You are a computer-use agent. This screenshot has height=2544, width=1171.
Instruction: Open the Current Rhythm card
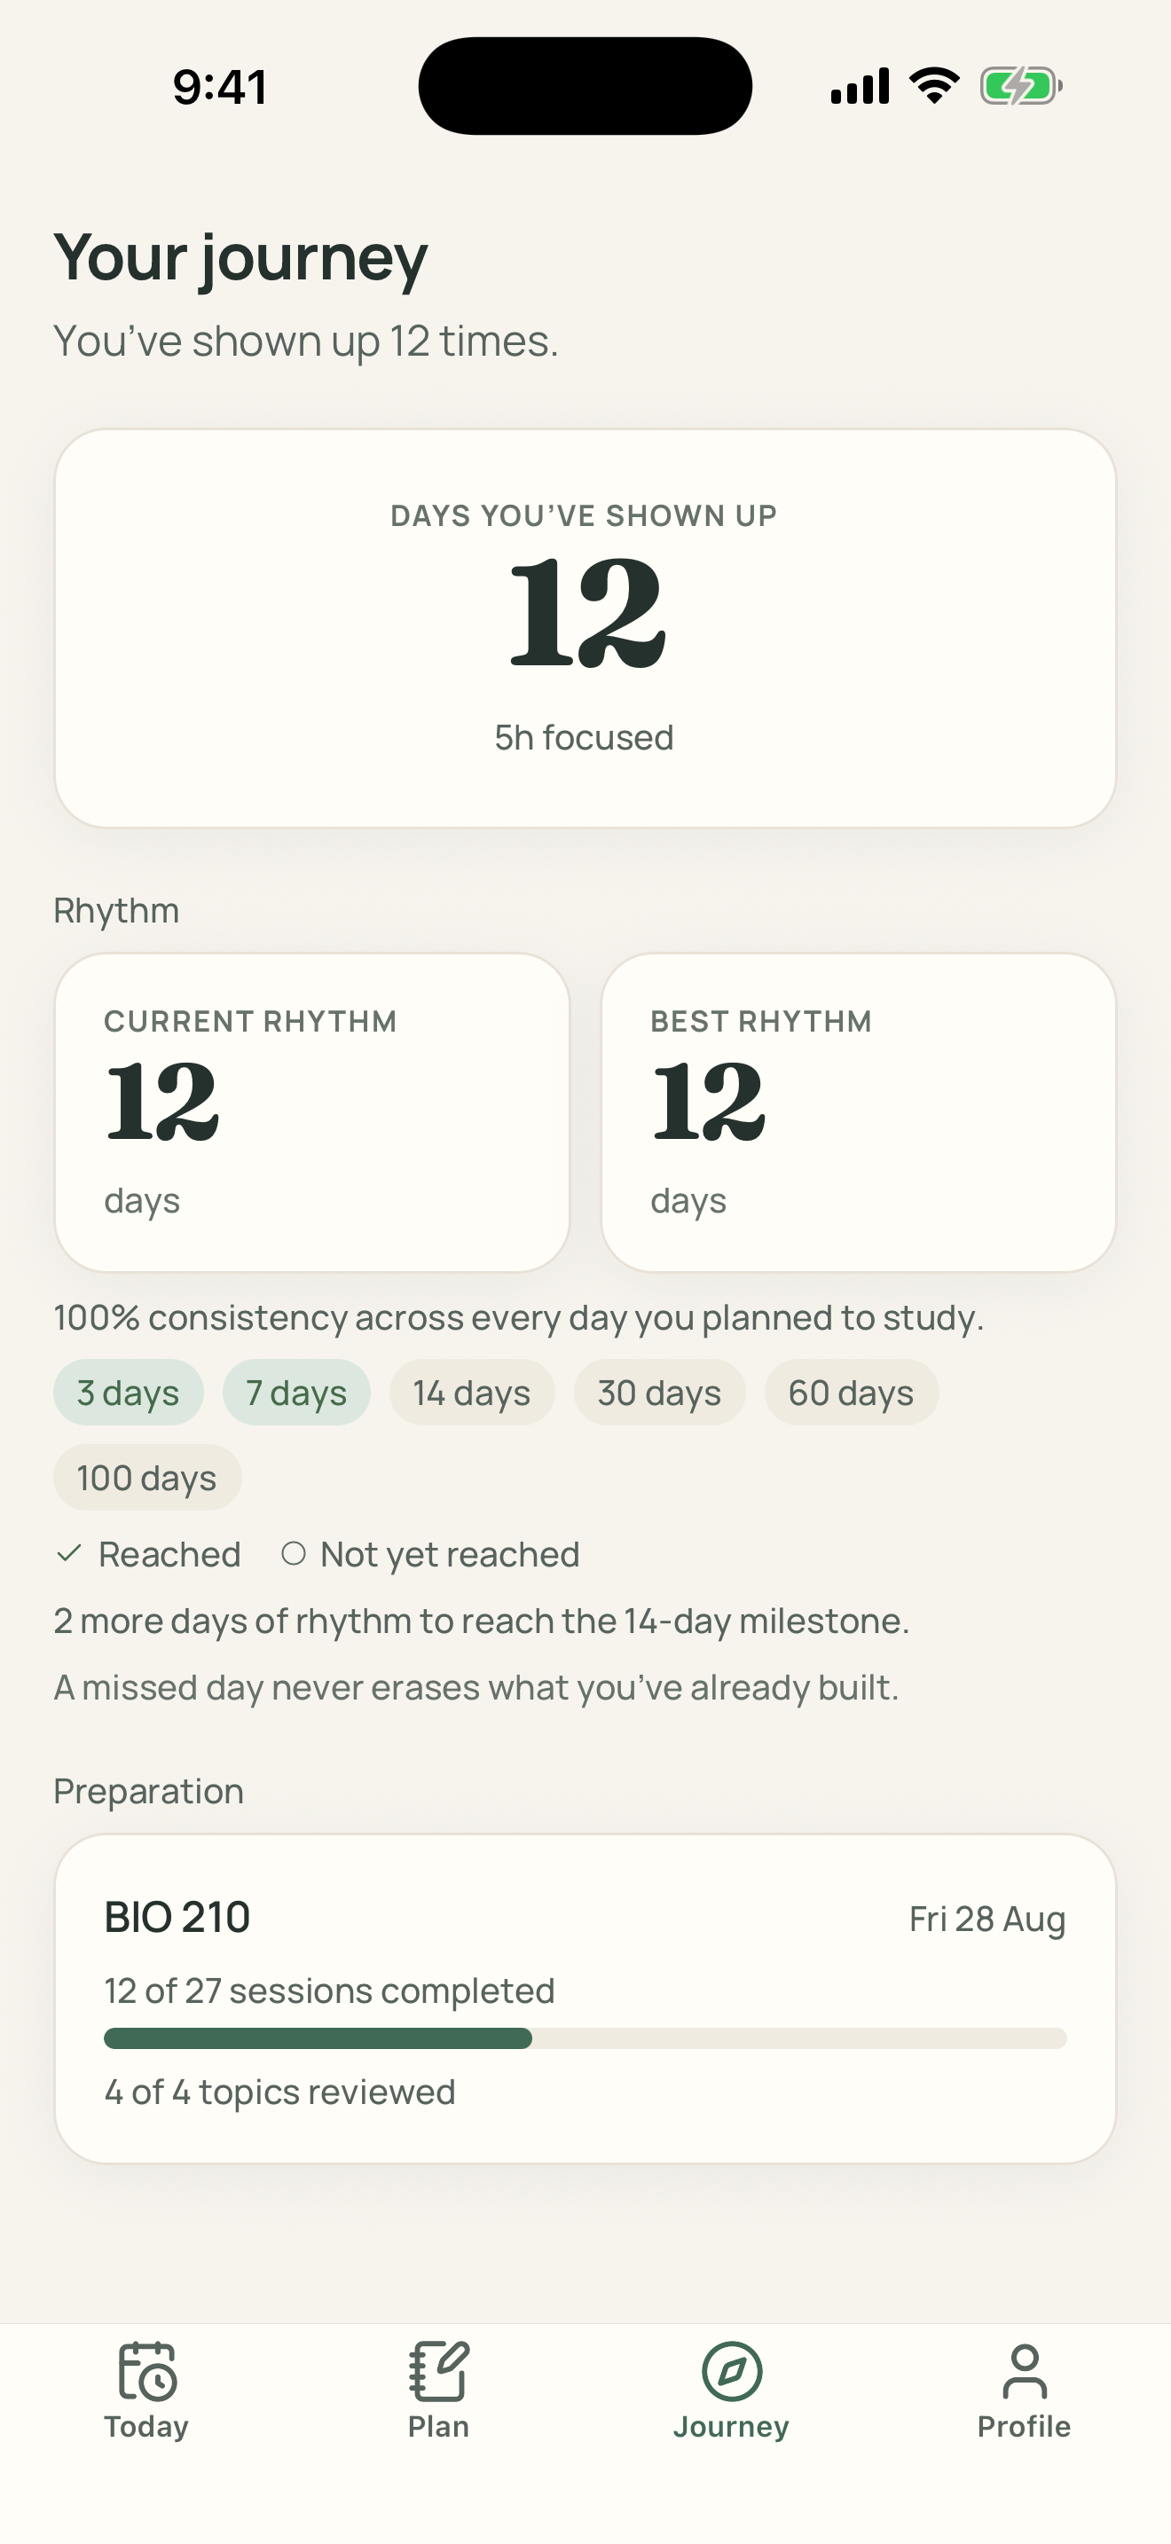coord(312,1112)
